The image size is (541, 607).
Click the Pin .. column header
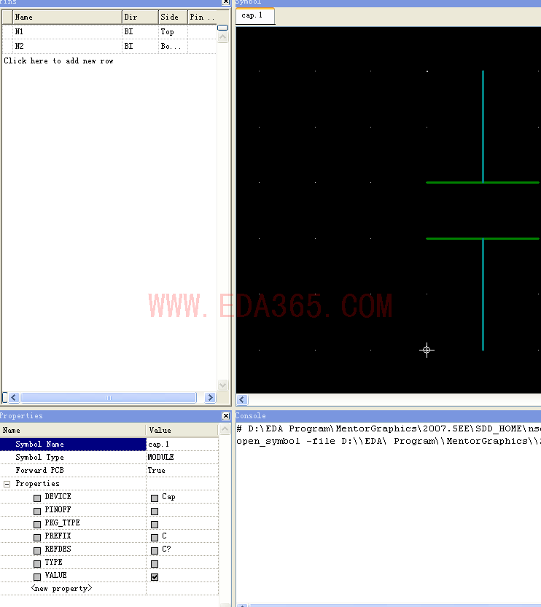click(x=203, y=17)
